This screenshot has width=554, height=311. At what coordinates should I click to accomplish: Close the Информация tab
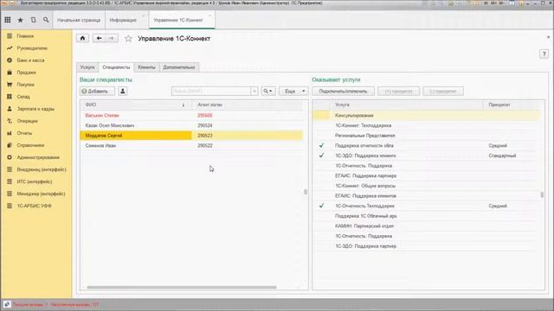144,16
